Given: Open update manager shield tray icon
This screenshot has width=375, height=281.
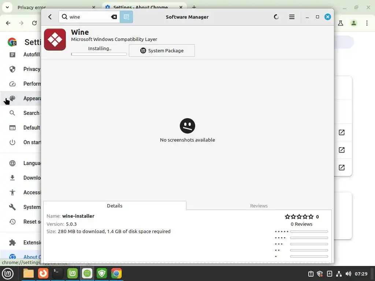Looking at the screenshot, I should pyautogui.click(x=320, y=274).
